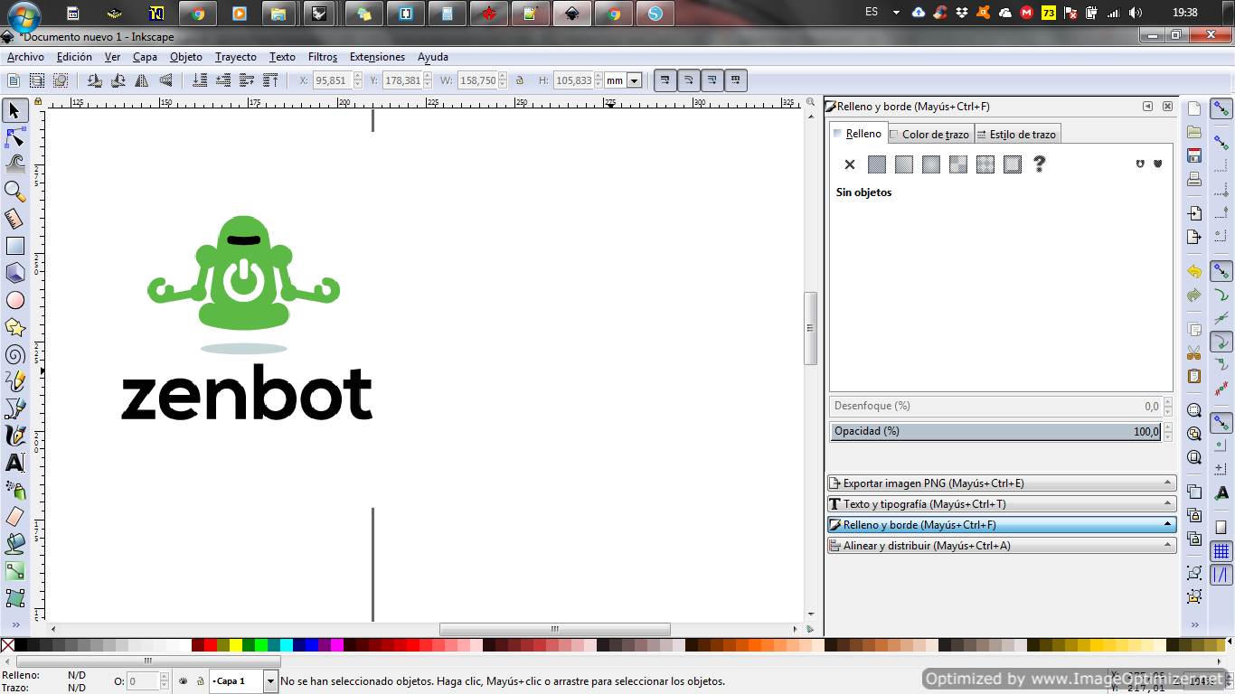Image resolution: width=1235 pixels, height=694 pixels.
Task: Expand Alinear y distribuir panel
Action: click(1002, 546)
